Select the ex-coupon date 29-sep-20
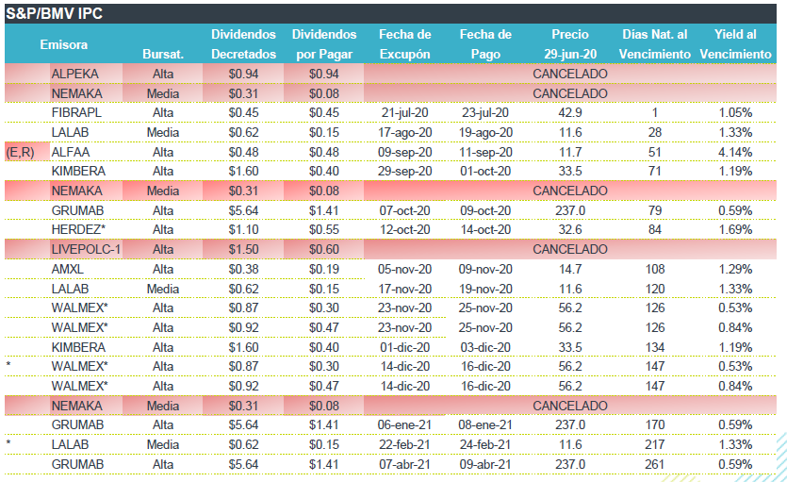 click(404, 172)
